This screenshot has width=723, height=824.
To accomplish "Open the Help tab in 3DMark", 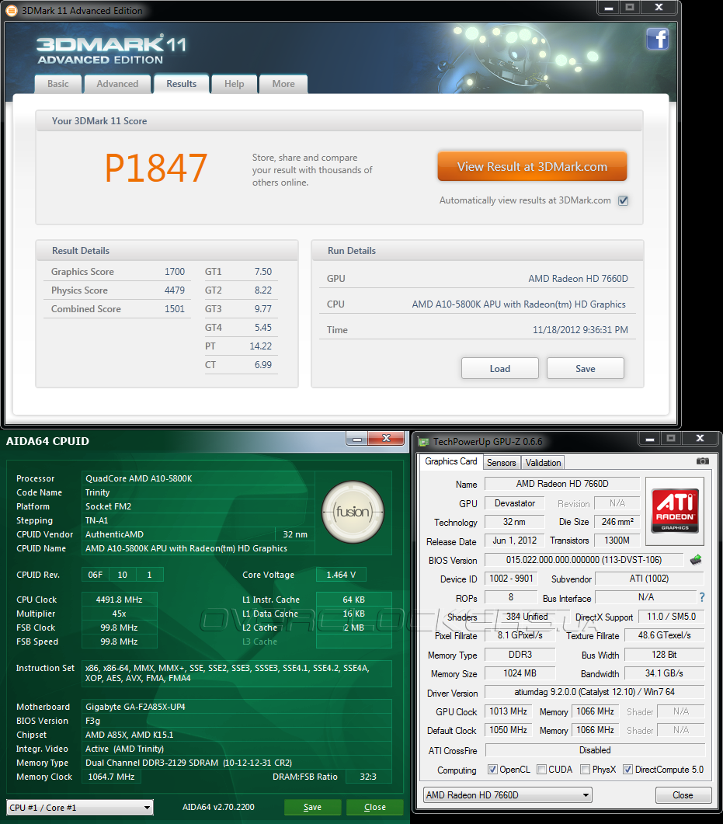I will point(235,84).
